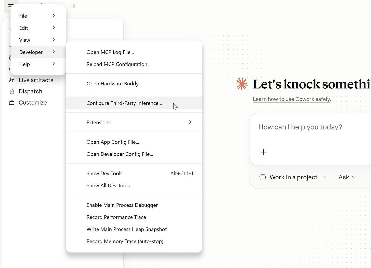
Task: Select Configure Third-Party Inference
Action: (124, 103)
